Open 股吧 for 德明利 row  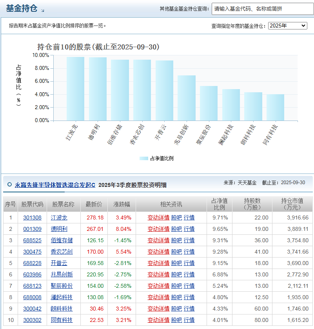click(176, 229)
